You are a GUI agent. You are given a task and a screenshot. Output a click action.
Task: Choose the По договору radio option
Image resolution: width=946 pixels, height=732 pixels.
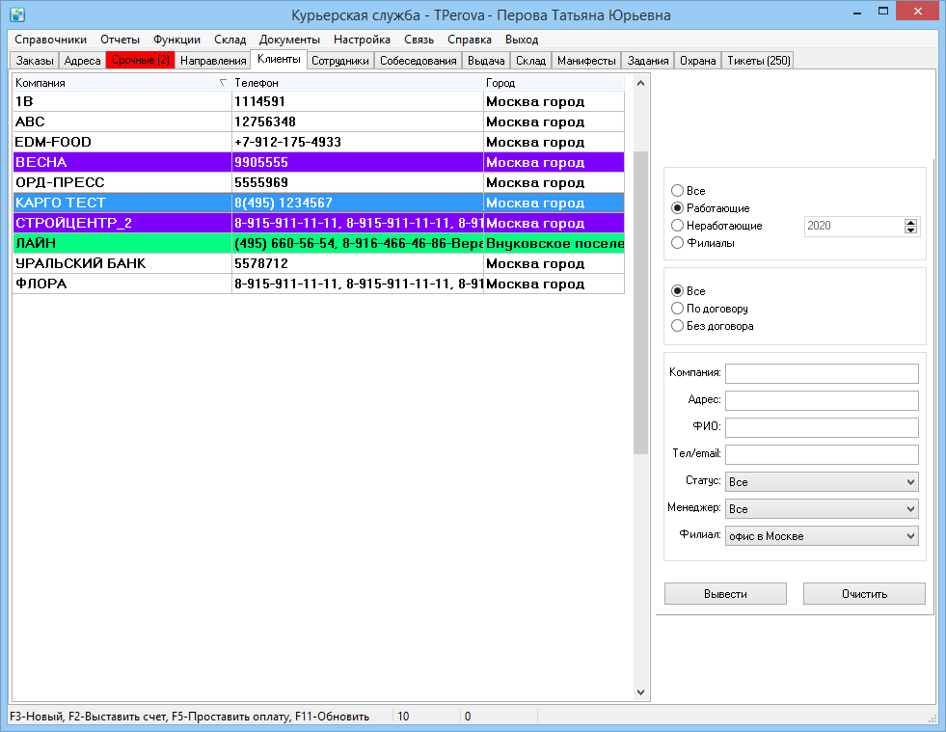point(678,309)
